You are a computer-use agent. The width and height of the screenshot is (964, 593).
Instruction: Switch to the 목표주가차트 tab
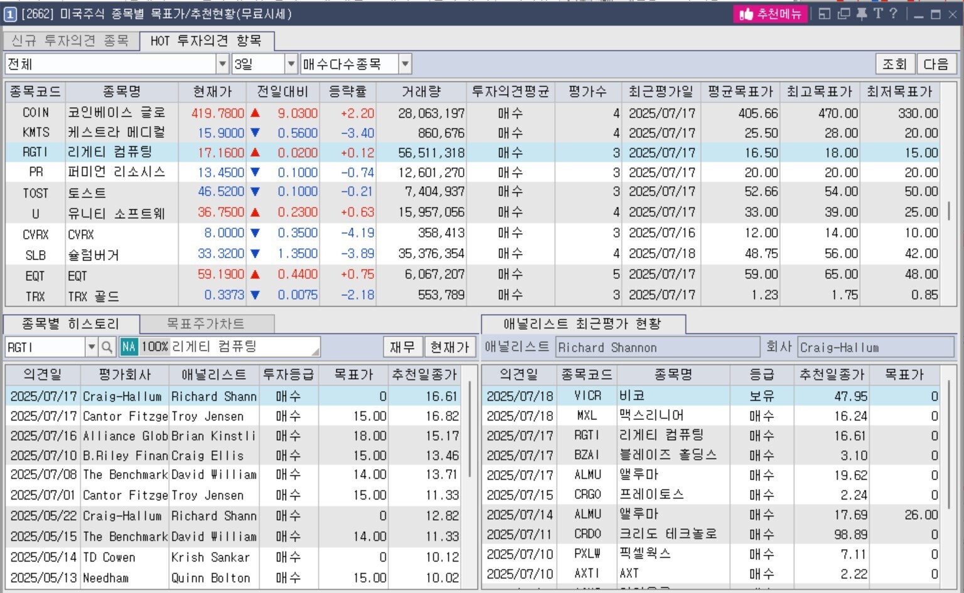[x=206, y=324]
